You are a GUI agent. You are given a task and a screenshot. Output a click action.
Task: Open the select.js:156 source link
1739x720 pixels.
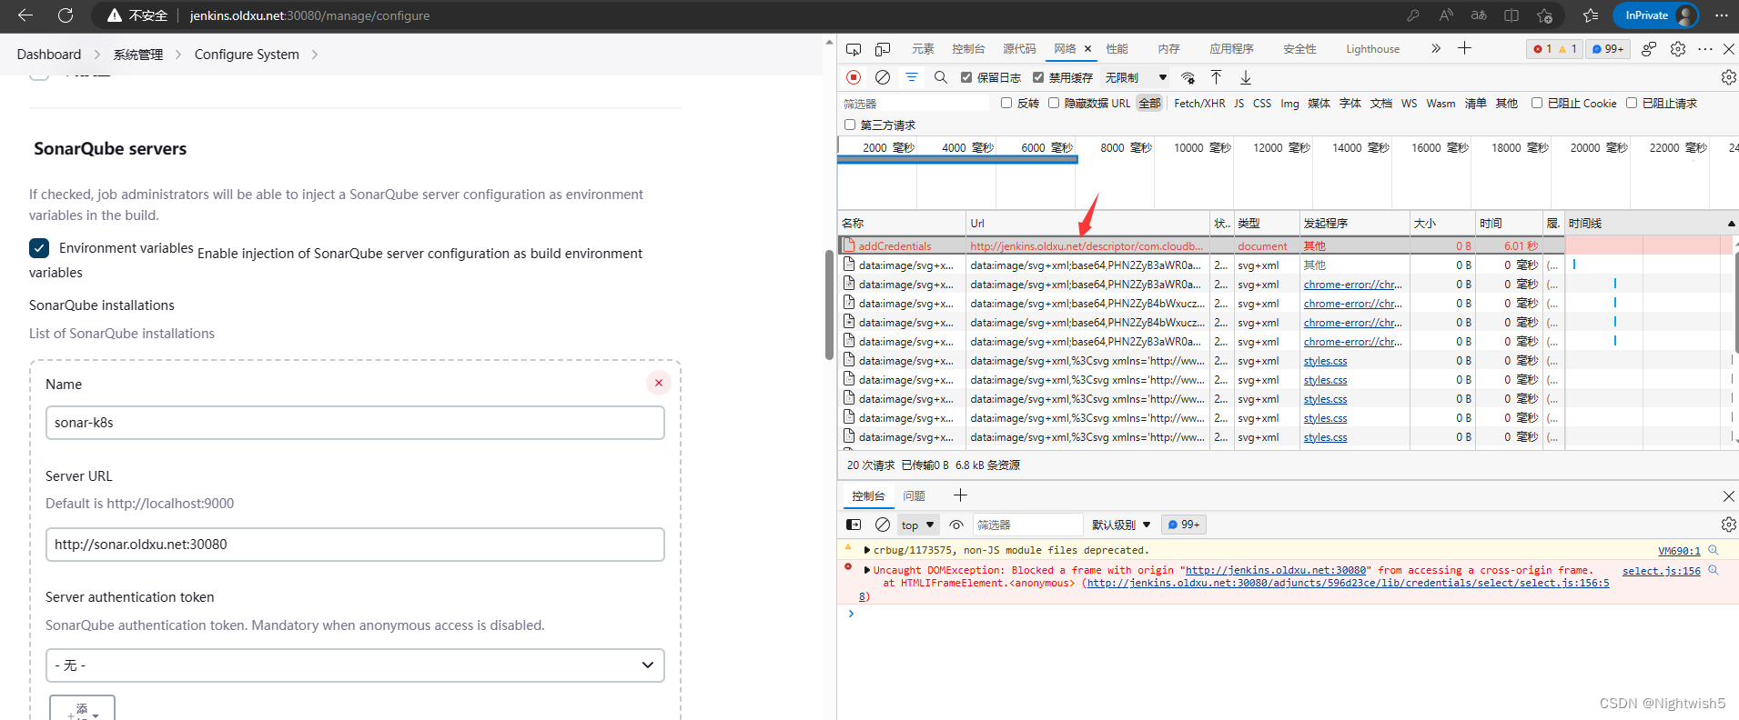(1661, 571)
